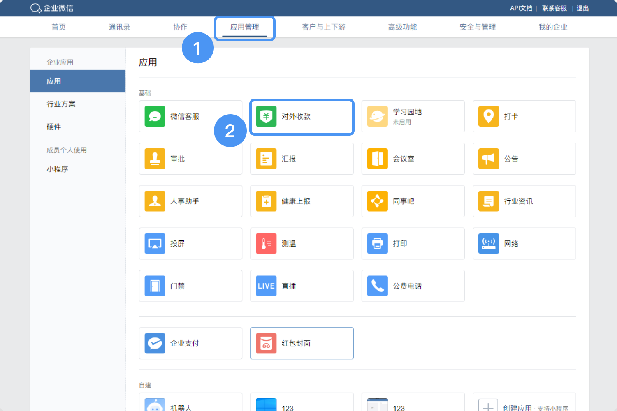The image size is (617, 411).
Task: Open the 行业资讯 news icon
Action: point(489,201)
